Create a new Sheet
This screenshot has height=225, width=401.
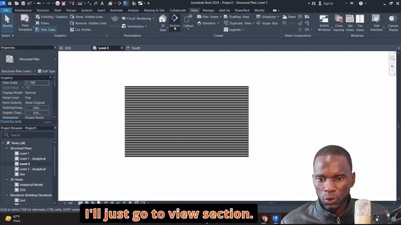tap(289, 17)
